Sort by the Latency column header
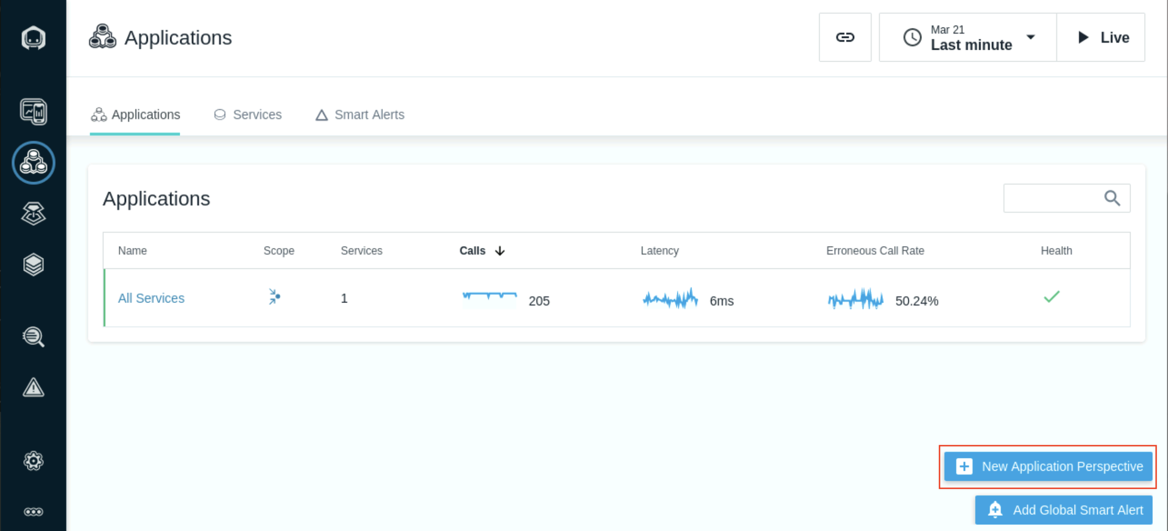 659,251
